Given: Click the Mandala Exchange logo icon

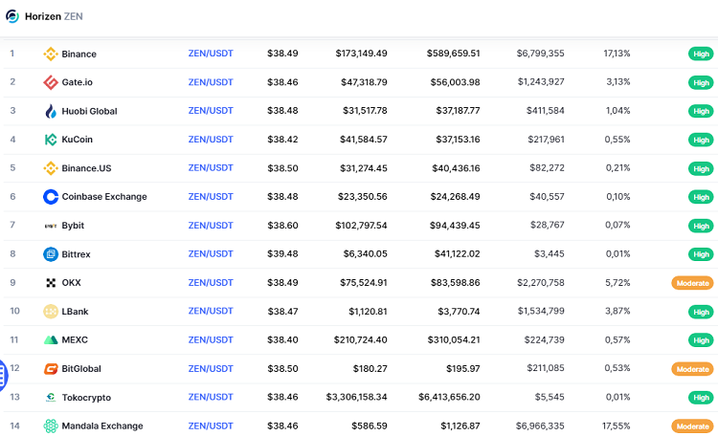Looking at the screenshot, I should 51,426.
